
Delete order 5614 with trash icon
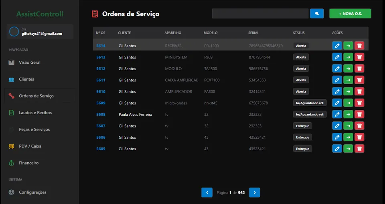pos(359,46)
